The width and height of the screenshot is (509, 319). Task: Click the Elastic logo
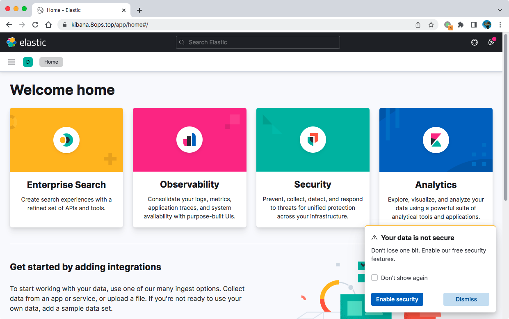(x=26, y=42)
